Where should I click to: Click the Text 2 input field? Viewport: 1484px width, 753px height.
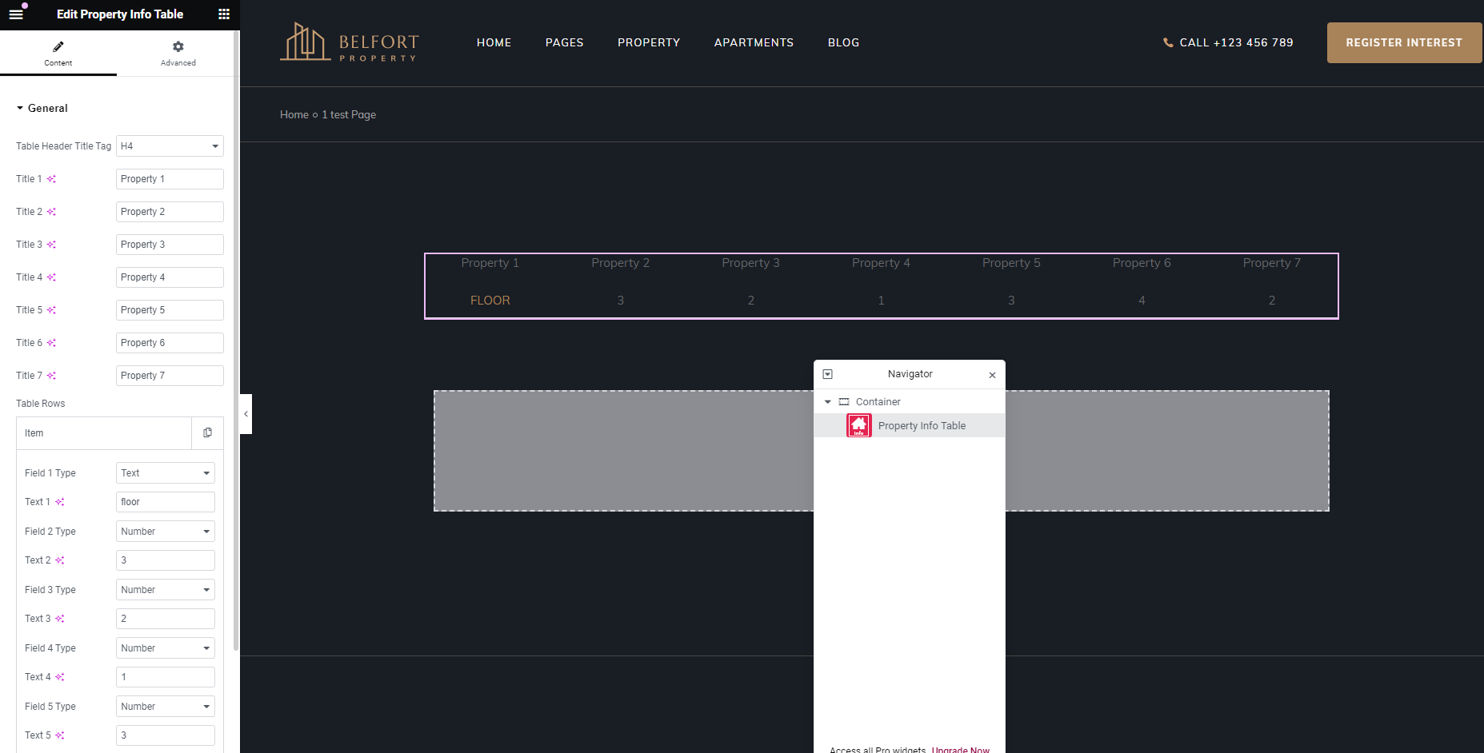pyautogui.click(x=166, y=560)
